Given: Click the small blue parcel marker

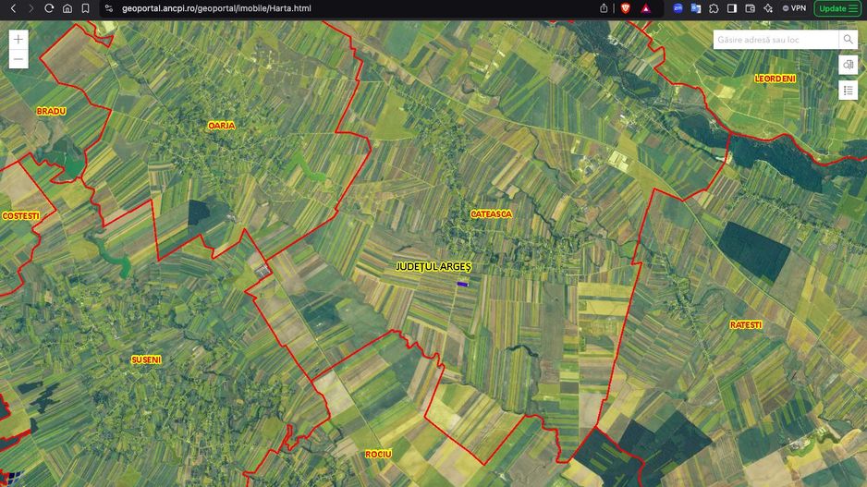Looking at the screenshot, I should tap(462, 285).
